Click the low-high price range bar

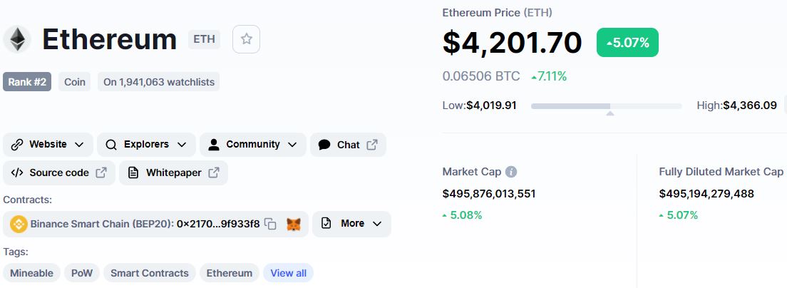pyautogui.click(x=606, y=106)
